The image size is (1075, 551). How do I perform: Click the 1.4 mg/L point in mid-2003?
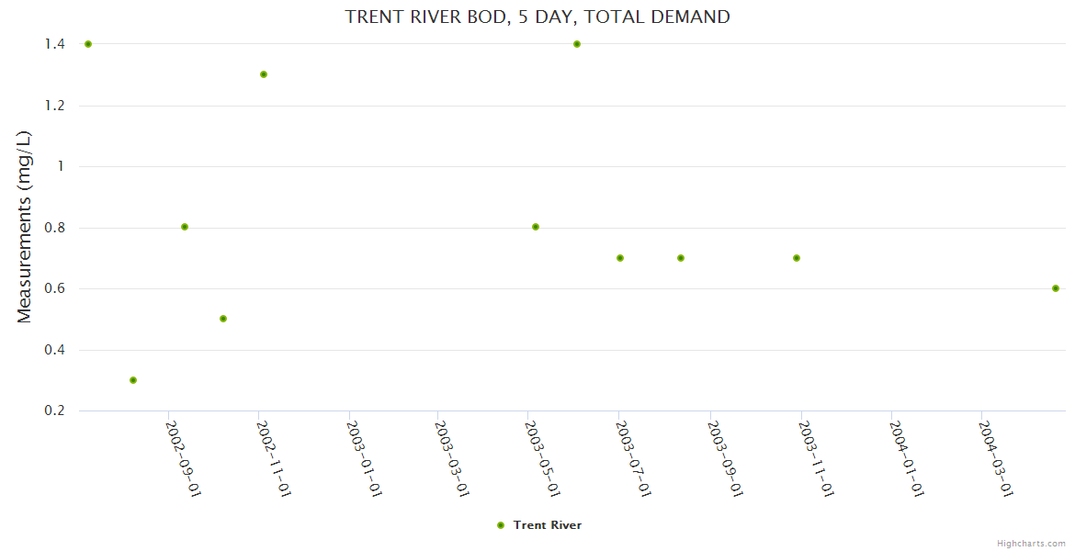[x=577, y=44]
